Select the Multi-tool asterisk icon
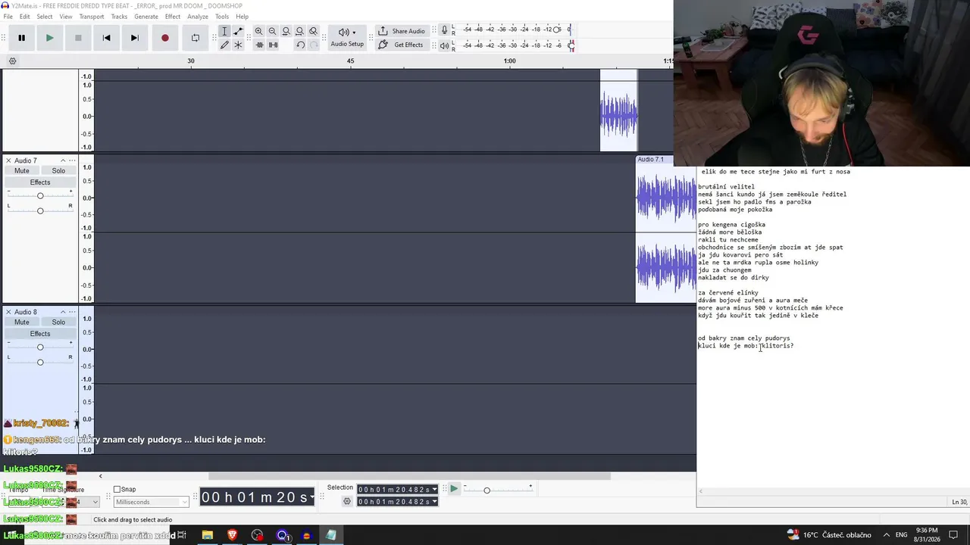The width and height of the screenshot is (970, 545). pos(238,45)
